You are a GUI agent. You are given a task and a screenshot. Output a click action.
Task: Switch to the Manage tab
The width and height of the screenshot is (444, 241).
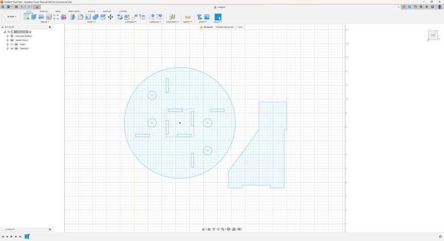(x=107, y=12)
